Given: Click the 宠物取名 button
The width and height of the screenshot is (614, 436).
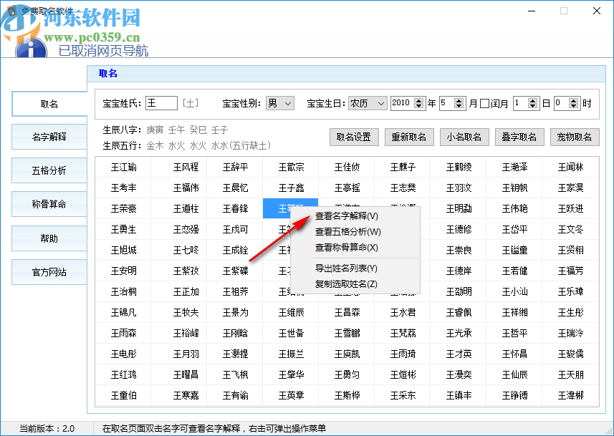Looking at the screenshot, I should point(575,137).
